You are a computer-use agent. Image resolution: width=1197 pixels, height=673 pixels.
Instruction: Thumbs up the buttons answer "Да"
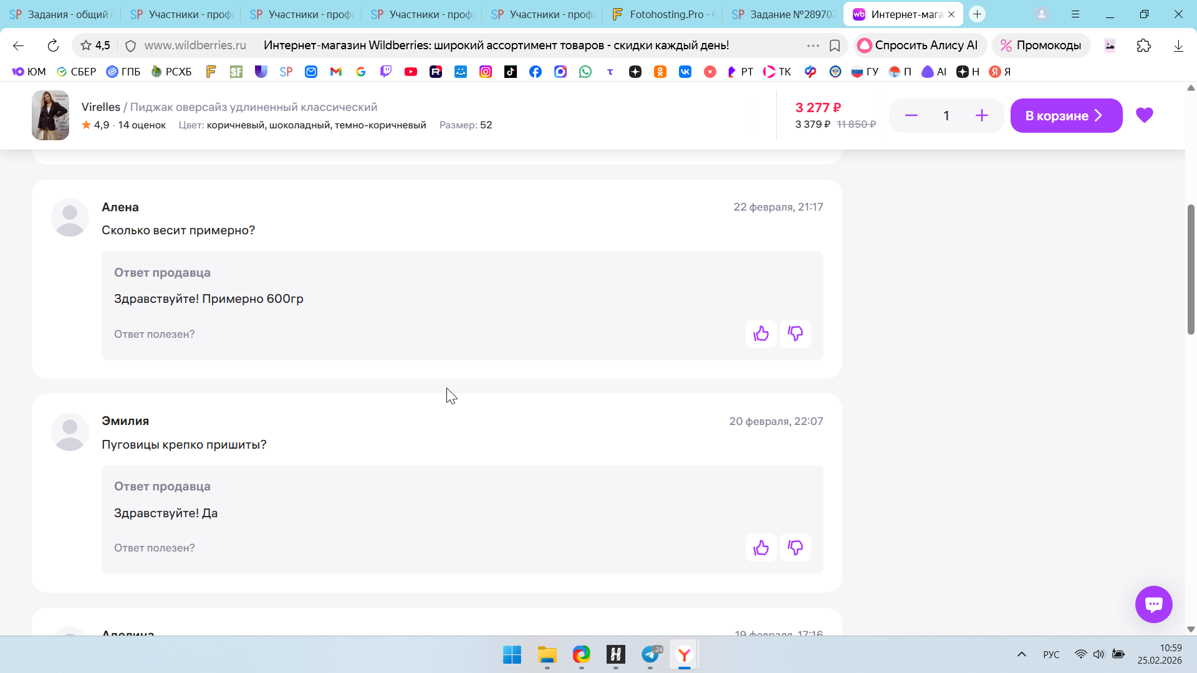coord(761,548)
